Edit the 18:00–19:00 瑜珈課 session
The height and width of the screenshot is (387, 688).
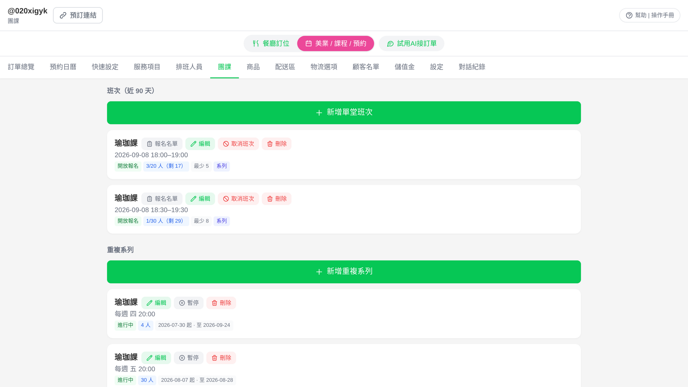[x=200, y=144]
